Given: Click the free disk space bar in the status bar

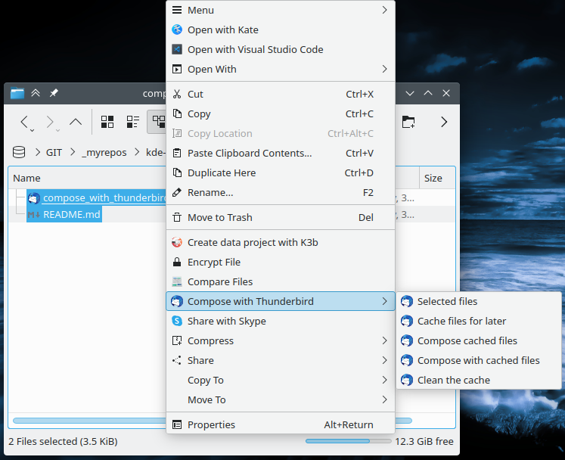Looking at the screenshot, I should pos(348,441).
